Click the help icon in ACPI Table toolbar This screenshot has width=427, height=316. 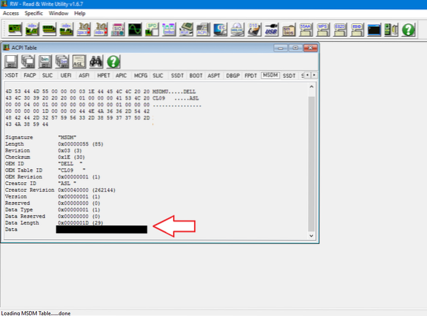[x=113, y=61]
